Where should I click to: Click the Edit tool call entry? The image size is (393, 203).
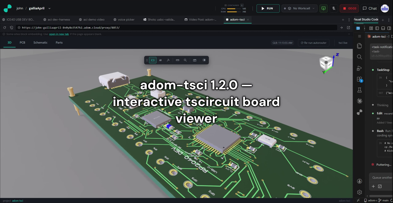tap(383, 113)
